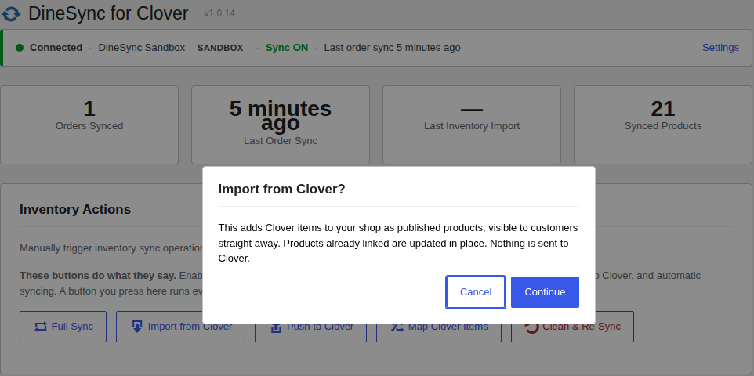Click 'These buttons do what they say.' text
754x376 pixels.
tap(98, 276)
